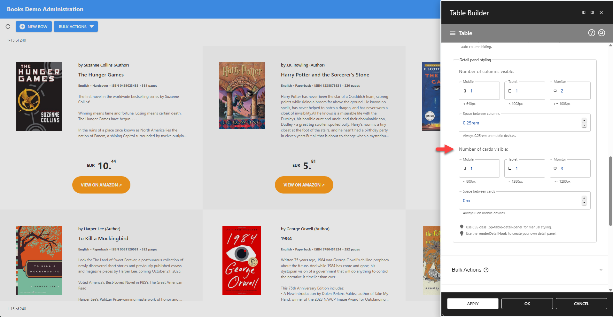Cancel the Table Builder changes
613x317 pixels.
581,304
